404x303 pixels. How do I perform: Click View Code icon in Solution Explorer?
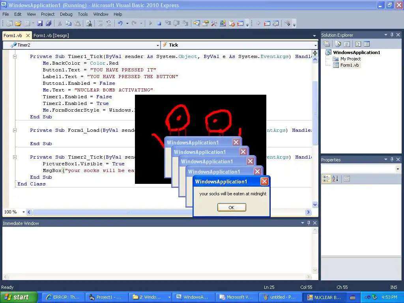coord(358,44)
